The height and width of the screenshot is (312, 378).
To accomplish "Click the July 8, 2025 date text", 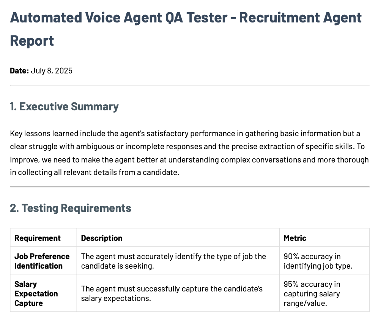I will click(x=52, y=70).
